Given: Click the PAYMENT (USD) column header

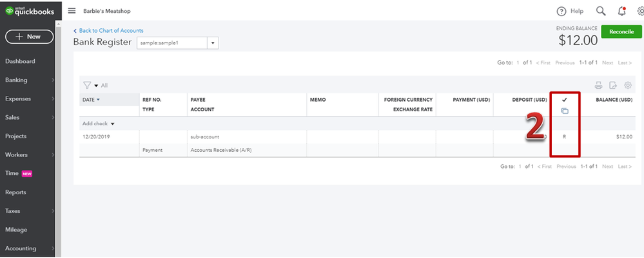Looking at the screenshot, I should point(471,100).
